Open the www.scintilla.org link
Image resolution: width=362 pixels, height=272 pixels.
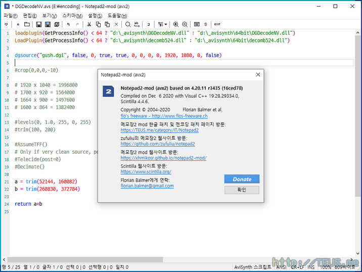coord(146,172)
